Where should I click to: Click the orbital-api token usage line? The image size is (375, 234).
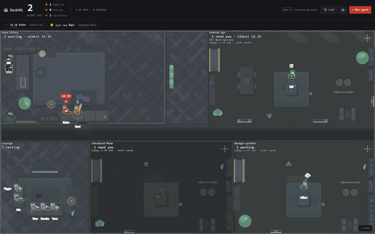[x=230, y=43]
